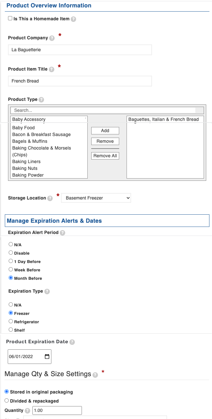This screenshot has width=212, height=419.
Task: Click help icon next to Expiration Alert Period
Action: tap(62, 233)
